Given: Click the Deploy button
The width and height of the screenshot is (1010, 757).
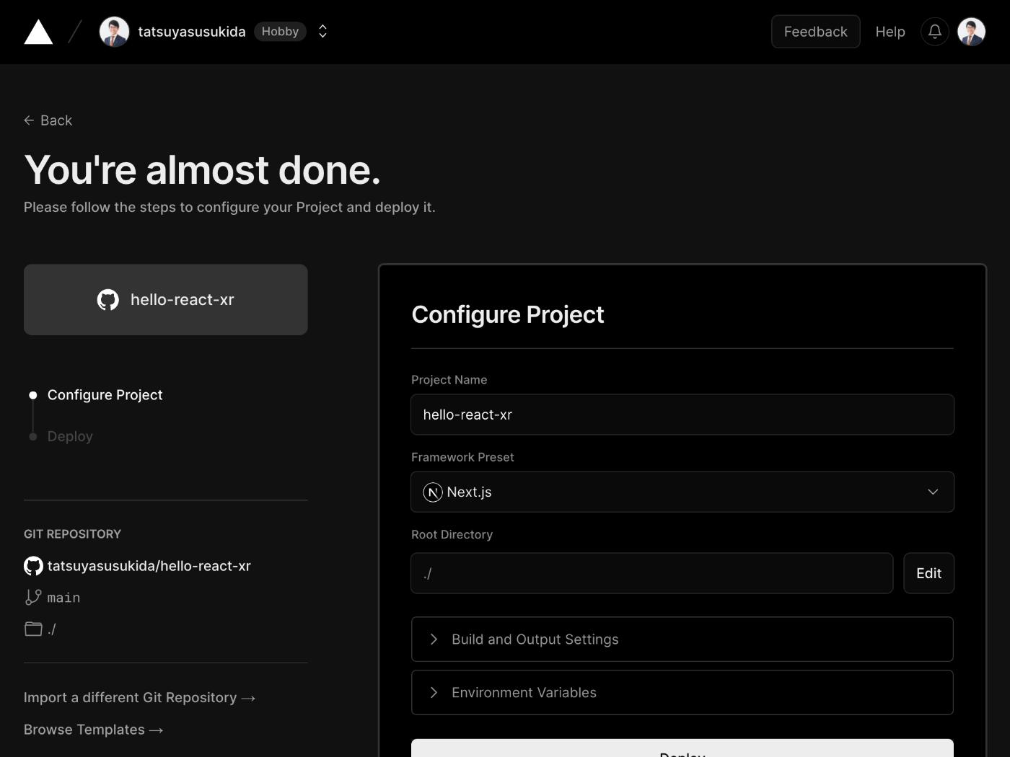Looking at the screenshot, I should coord(682,748).
